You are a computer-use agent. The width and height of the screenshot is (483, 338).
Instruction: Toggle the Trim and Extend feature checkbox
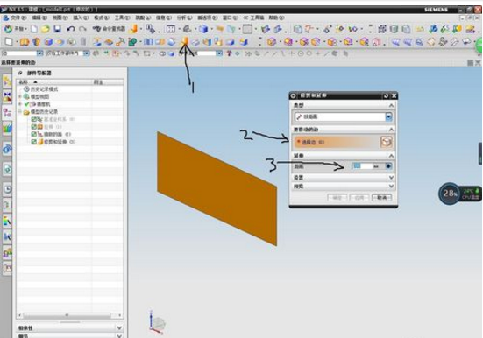pyautogui.click(x=34, y=142)
